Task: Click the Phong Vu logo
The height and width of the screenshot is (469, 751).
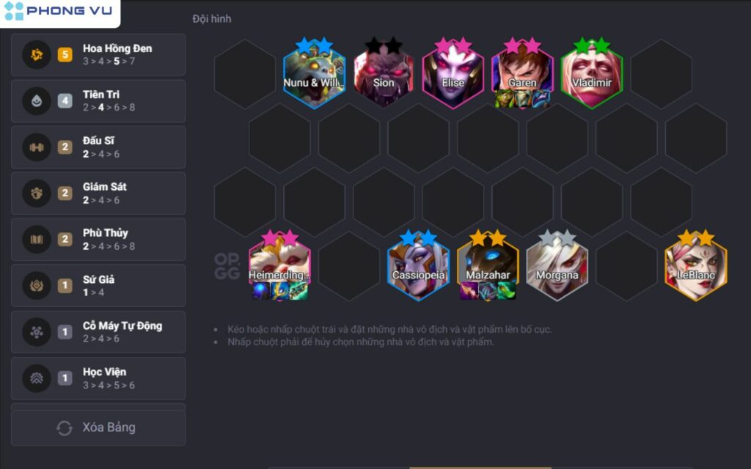Action: point(59,12)
